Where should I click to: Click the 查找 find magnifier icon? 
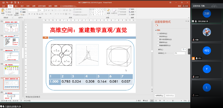130,9
